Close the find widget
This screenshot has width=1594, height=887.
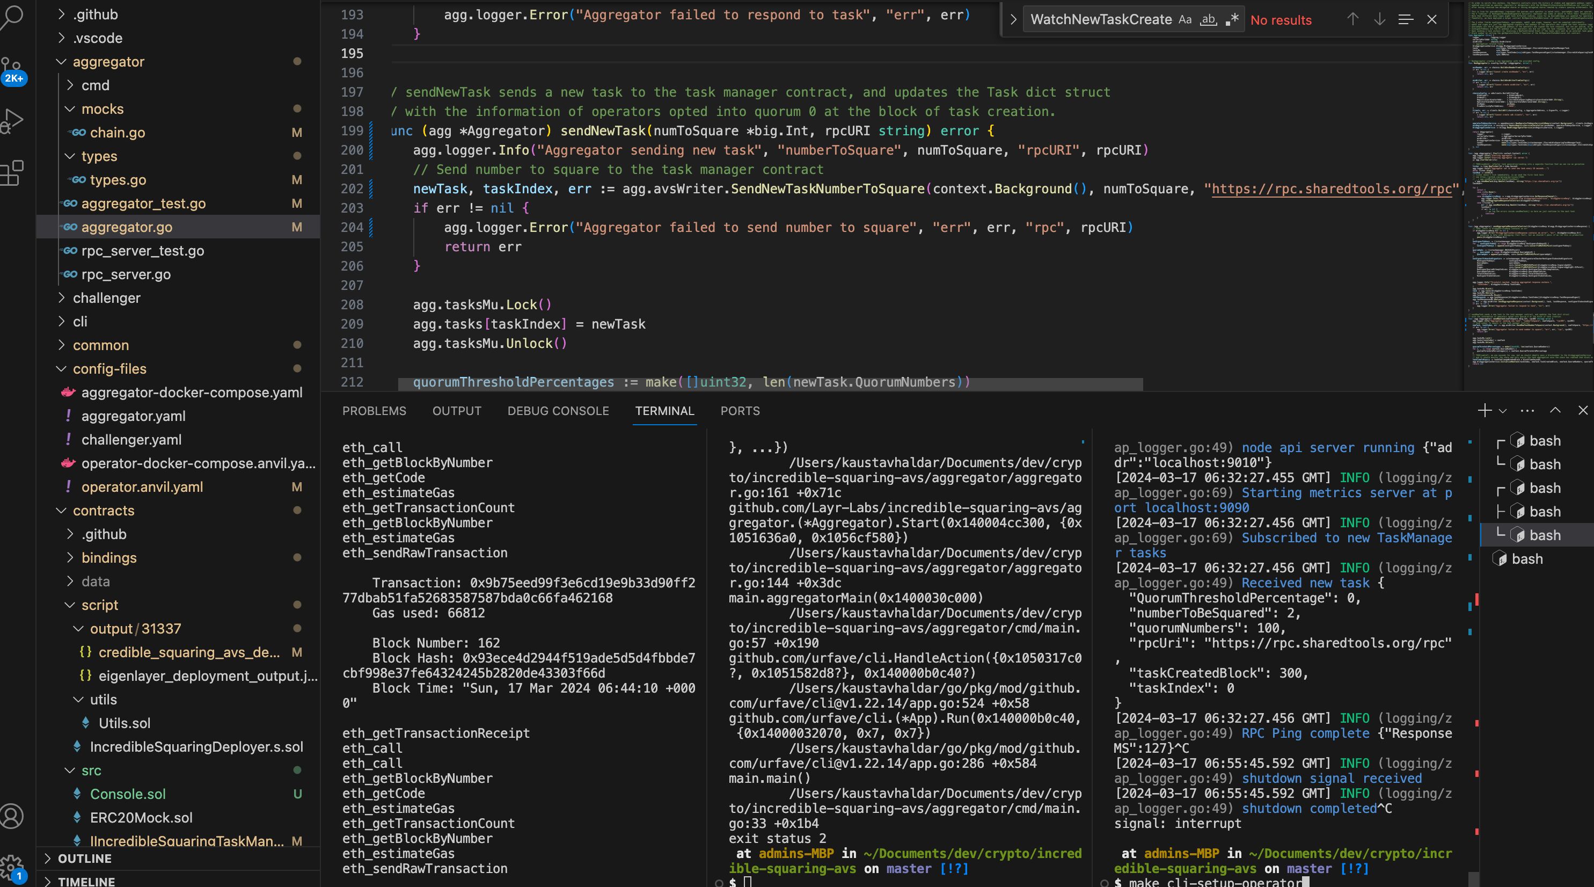point(1432,19)
